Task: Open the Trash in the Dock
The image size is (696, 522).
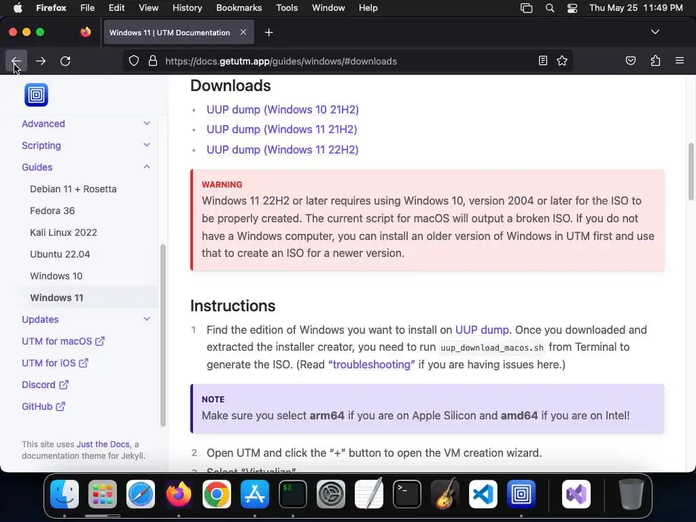Action: tap(631, 494)
